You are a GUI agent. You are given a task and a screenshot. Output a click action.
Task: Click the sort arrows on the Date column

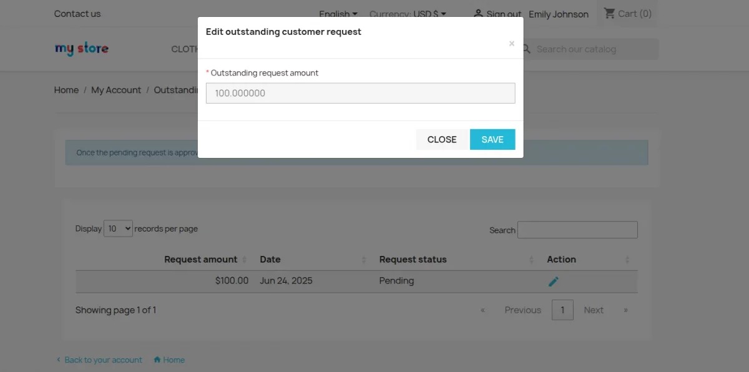point(364,260)
